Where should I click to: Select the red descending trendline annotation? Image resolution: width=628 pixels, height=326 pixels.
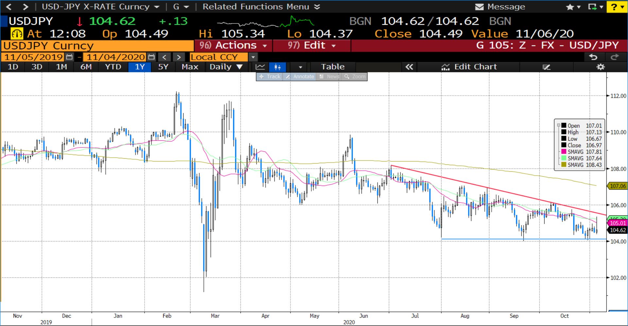(498, 190)
